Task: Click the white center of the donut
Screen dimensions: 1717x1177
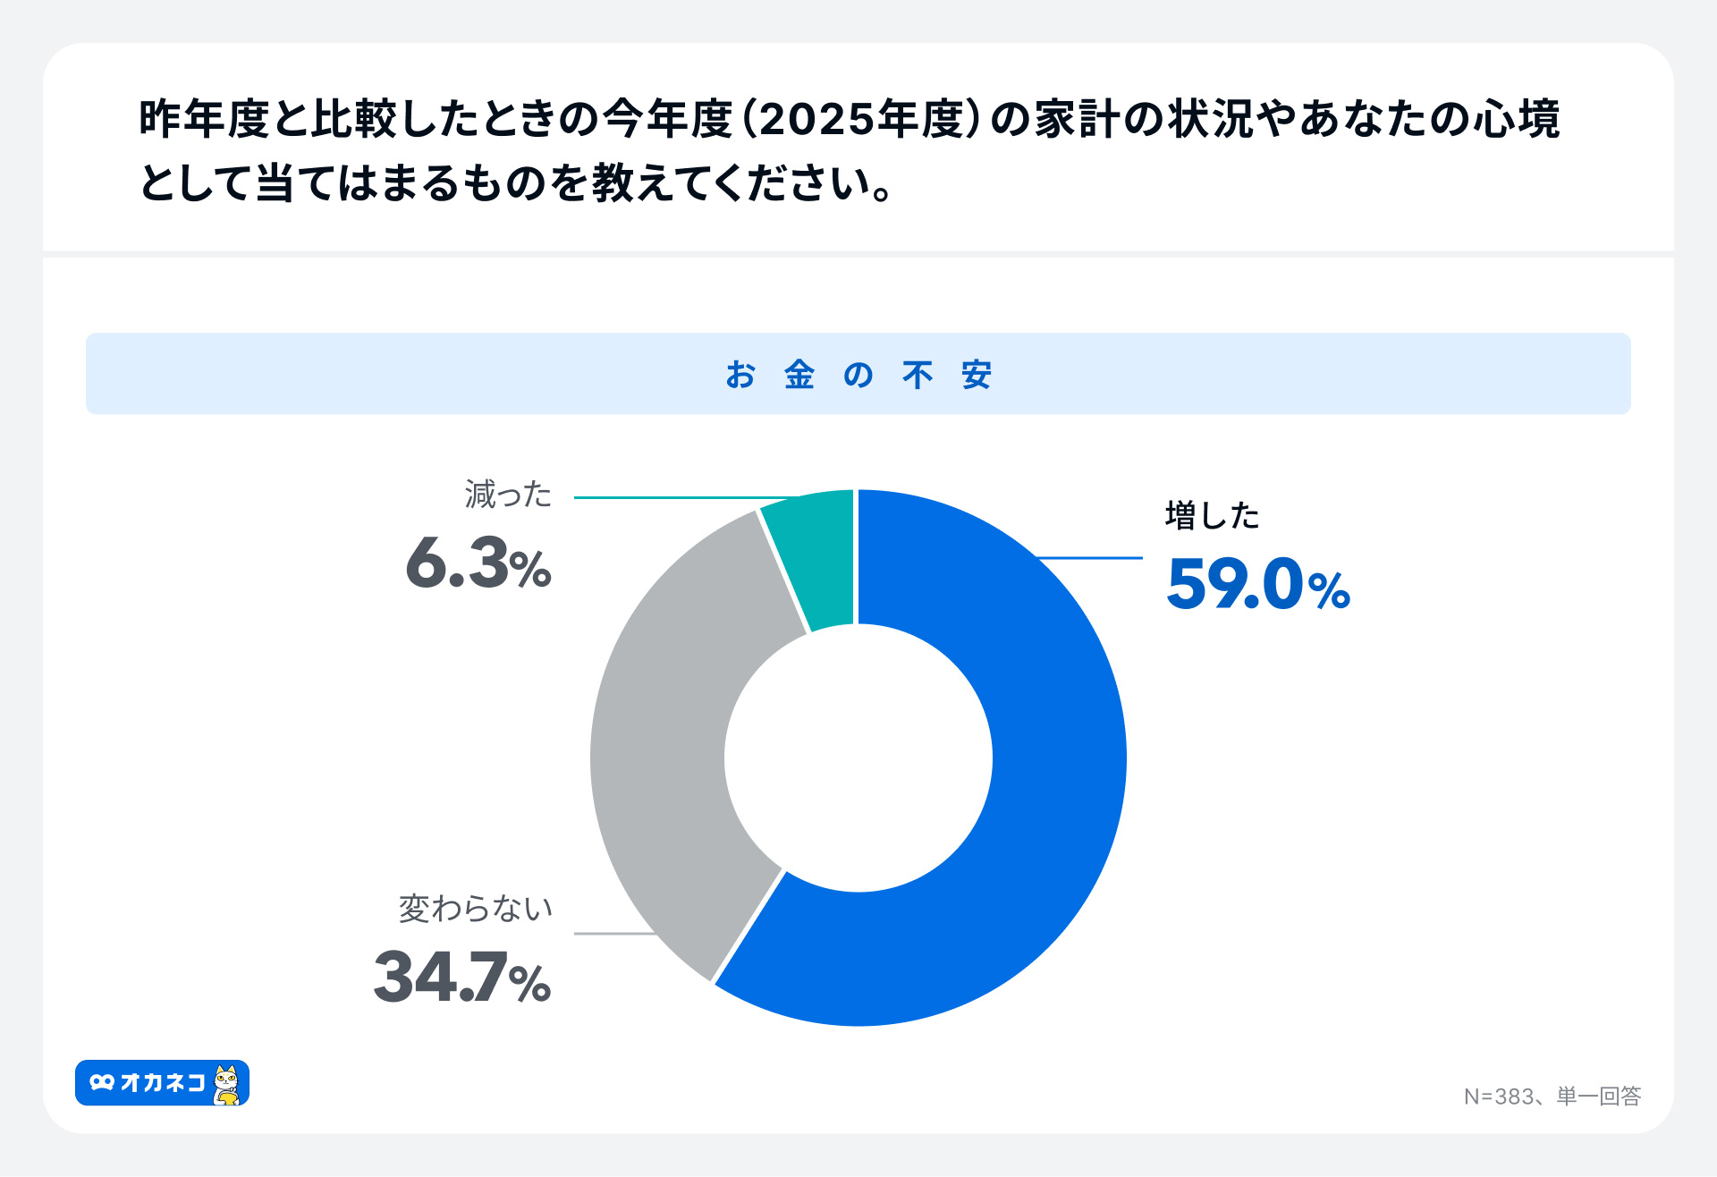Action: 858,758
